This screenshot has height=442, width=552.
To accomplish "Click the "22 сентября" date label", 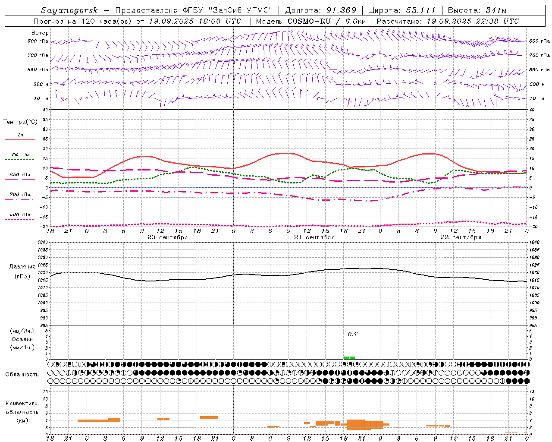I will 461,237.
